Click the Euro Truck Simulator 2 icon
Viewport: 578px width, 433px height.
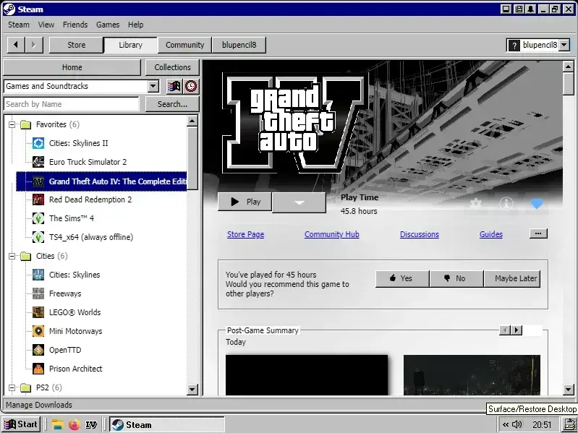pos(38,162)
